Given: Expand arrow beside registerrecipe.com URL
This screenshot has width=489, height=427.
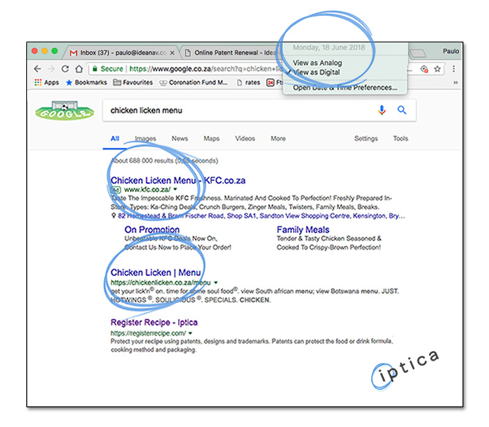Looking at the screenshot, I should (x=190, y=333).
